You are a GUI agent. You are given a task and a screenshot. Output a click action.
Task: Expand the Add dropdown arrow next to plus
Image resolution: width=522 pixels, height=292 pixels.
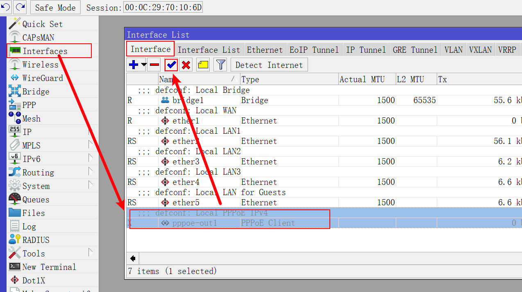pos(143,65)
